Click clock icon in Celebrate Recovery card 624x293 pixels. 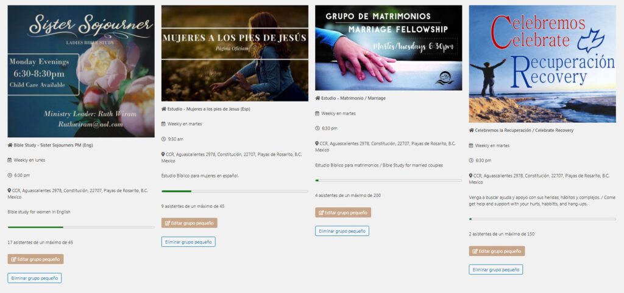click(471, 161)
